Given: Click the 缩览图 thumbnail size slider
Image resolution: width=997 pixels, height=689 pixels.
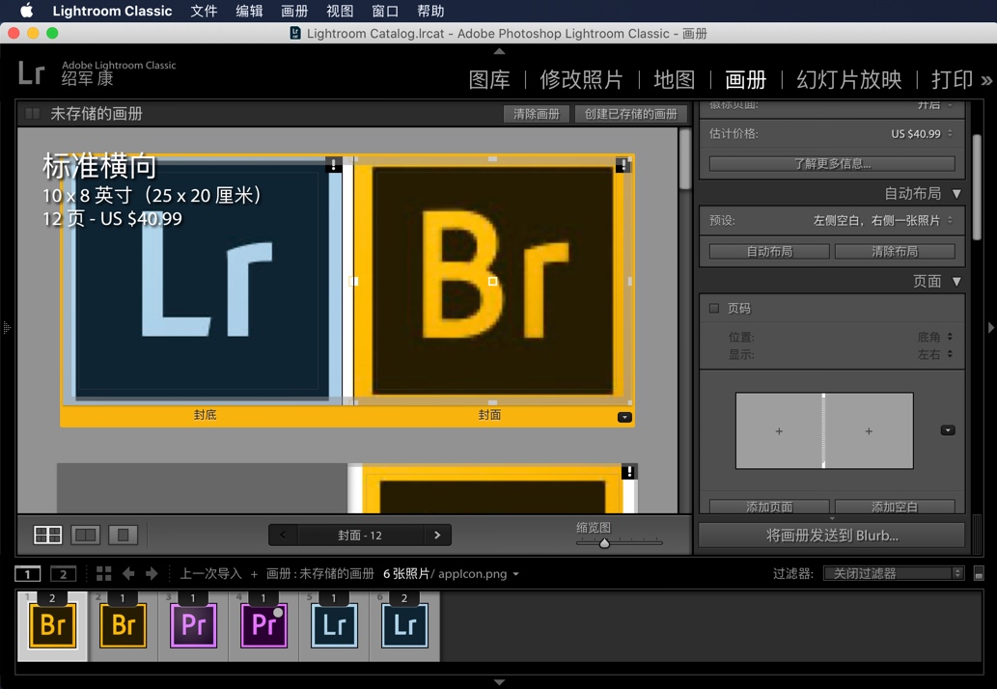Looking at the screenshot, I should 605,542.
